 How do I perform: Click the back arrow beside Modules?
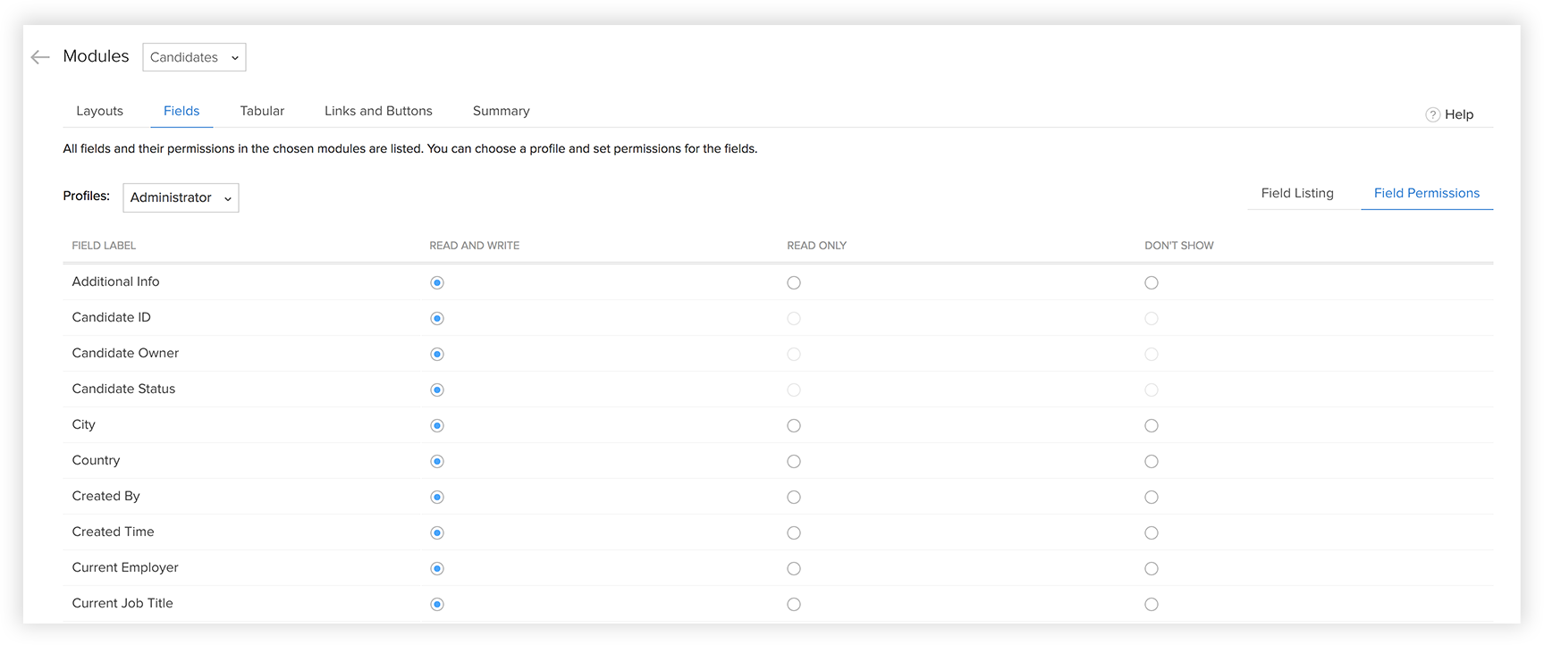pos(39,57)
